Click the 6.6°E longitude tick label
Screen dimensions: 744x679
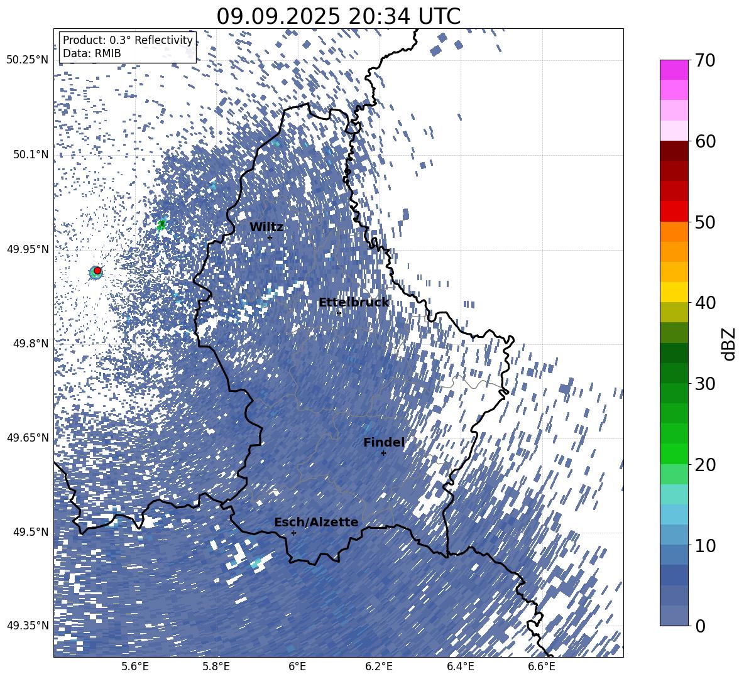point(542,666)
